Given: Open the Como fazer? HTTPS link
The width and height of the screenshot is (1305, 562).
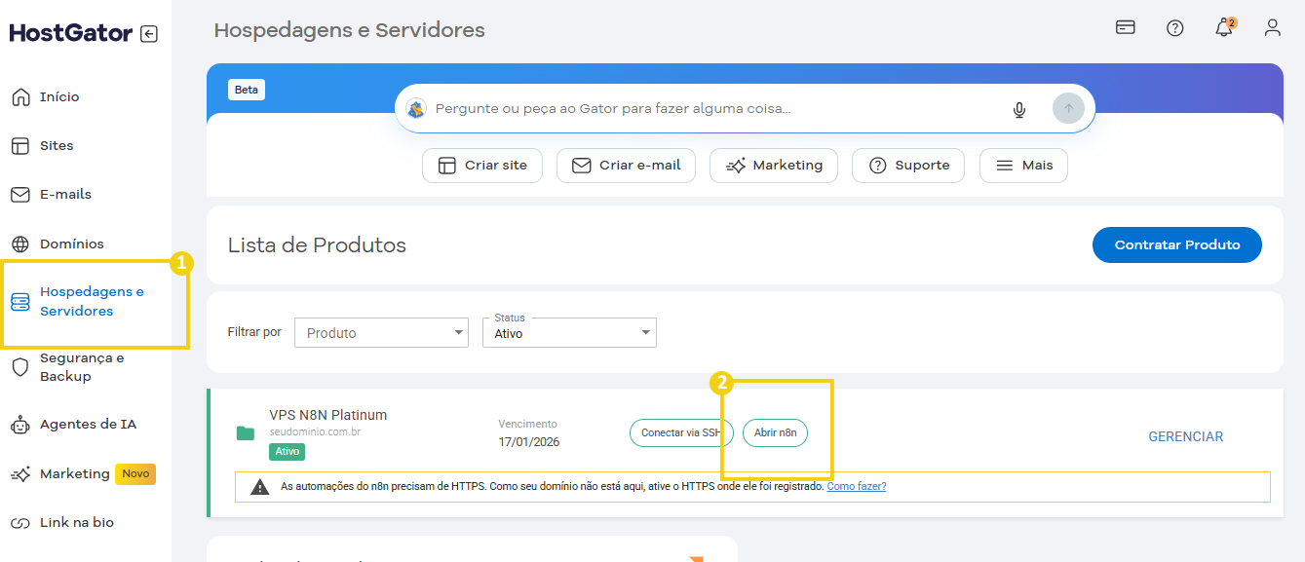Looking at the screenshot, I should point(856,486).
